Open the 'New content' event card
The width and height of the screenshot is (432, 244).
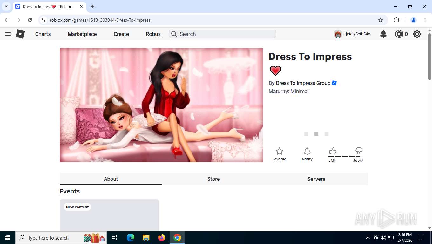109,215
